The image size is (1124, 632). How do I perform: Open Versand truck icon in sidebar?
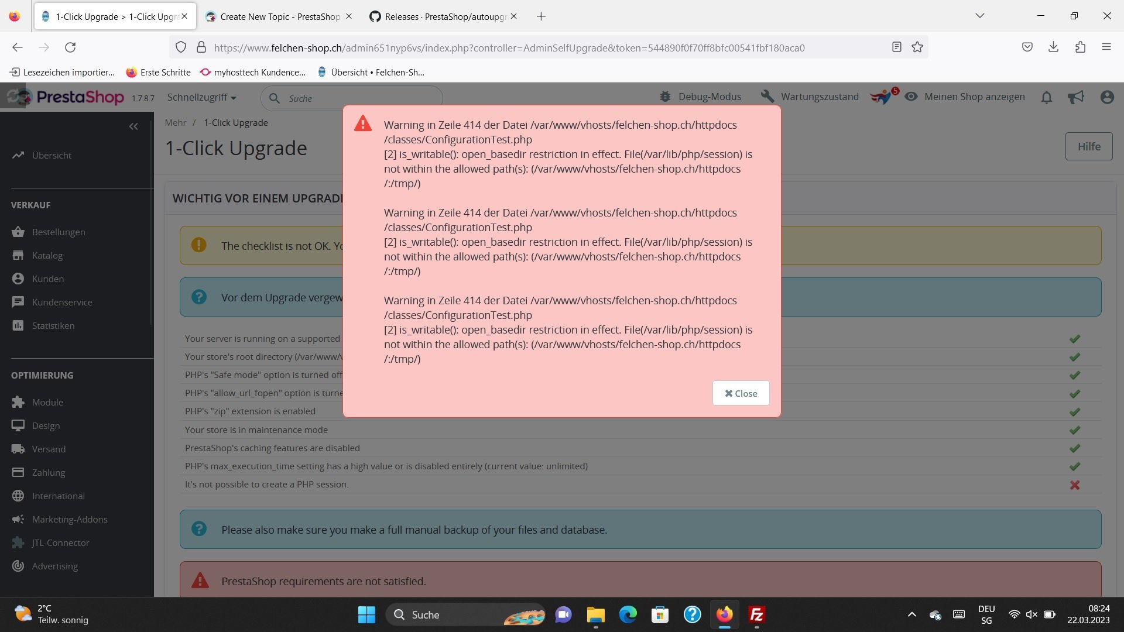[x=18, y=449]
